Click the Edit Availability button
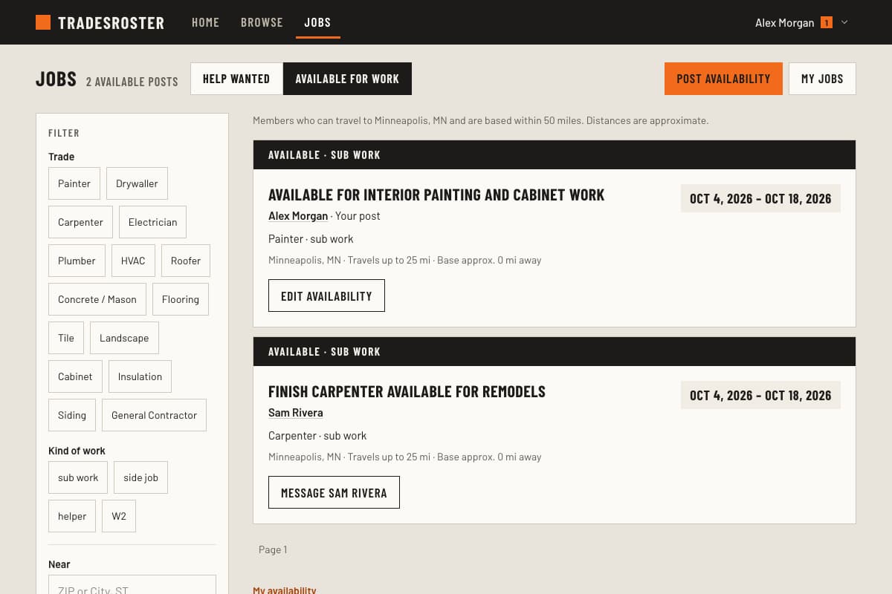The height and width of the screenshot is (594, 892). 326,296
